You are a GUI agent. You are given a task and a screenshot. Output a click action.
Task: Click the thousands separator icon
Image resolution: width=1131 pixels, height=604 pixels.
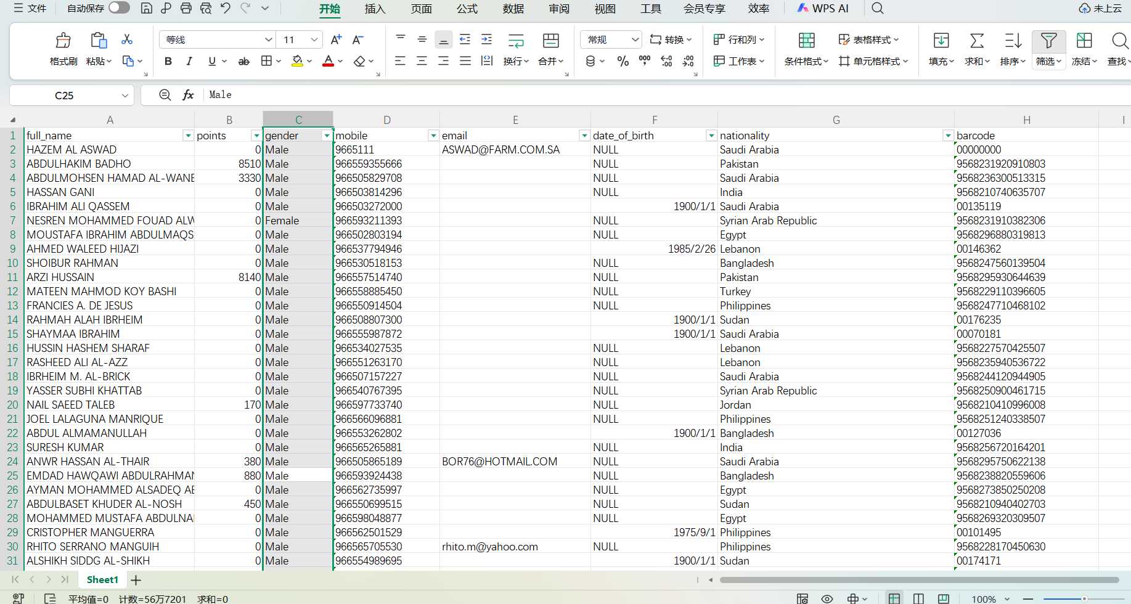point(645,60)
